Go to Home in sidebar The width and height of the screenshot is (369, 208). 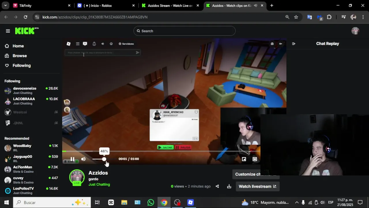pyautogui.click(x=18, y=46)
